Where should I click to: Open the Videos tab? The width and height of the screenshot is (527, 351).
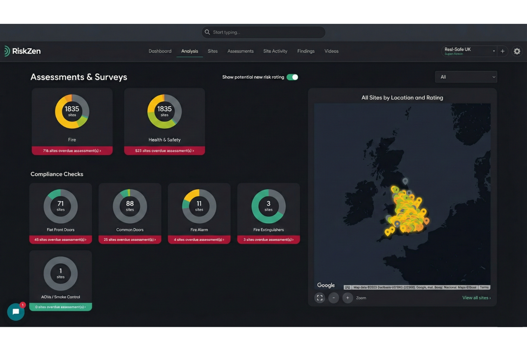[331, 51]
